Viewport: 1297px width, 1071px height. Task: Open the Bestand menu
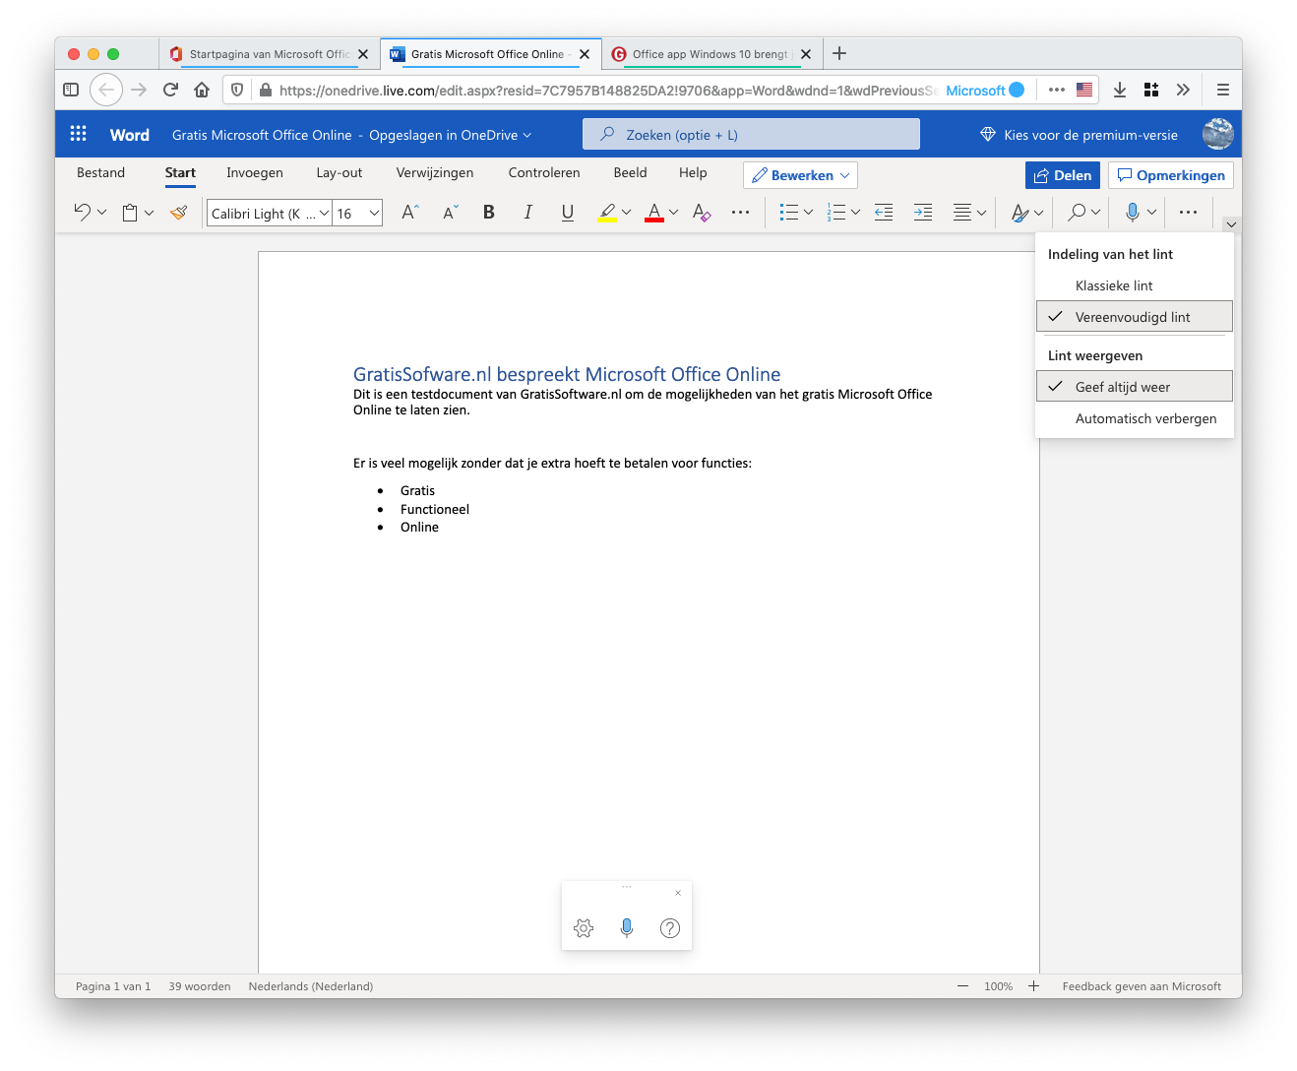[x=100, y=173]
